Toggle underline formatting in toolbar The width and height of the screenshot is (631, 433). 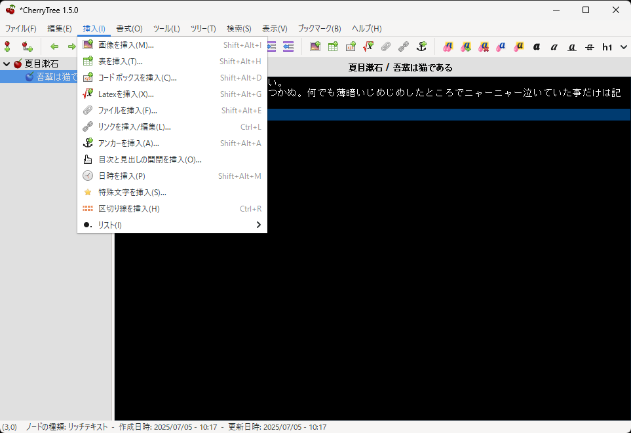point(572,47)
